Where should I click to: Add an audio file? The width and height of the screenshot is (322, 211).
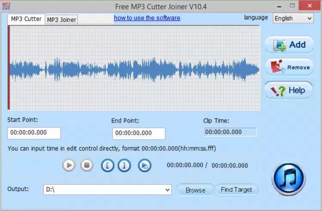click(x=289, y=45)
